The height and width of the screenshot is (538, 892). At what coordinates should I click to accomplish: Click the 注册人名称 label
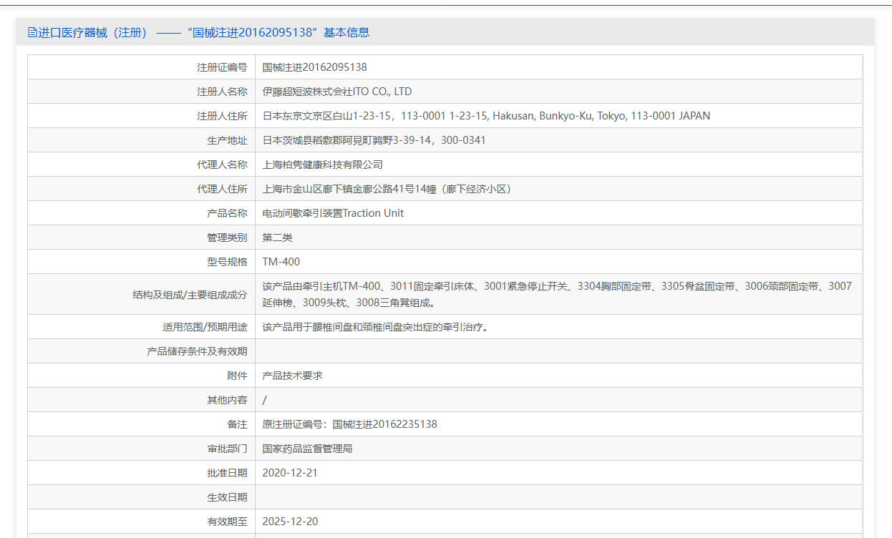222,92
